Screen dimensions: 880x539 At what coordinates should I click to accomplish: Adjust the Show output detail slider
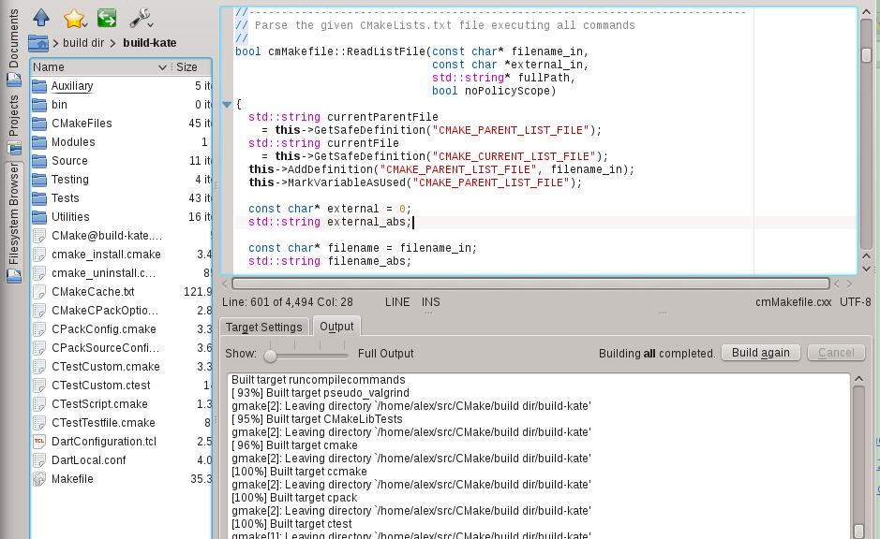[271, 355]
